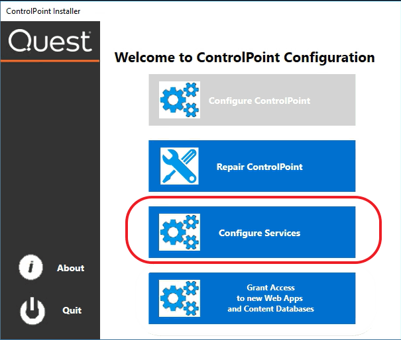Click the About info circle icon
Viewport: 401px width, 340px height.
tap(32, 268)
